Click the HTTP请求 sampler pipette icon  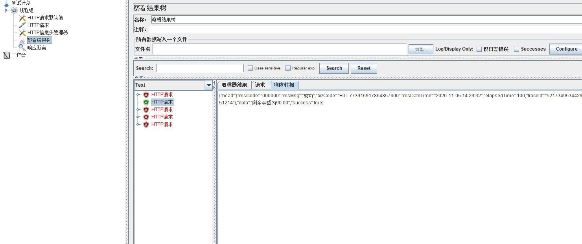[x=22, y=25]
